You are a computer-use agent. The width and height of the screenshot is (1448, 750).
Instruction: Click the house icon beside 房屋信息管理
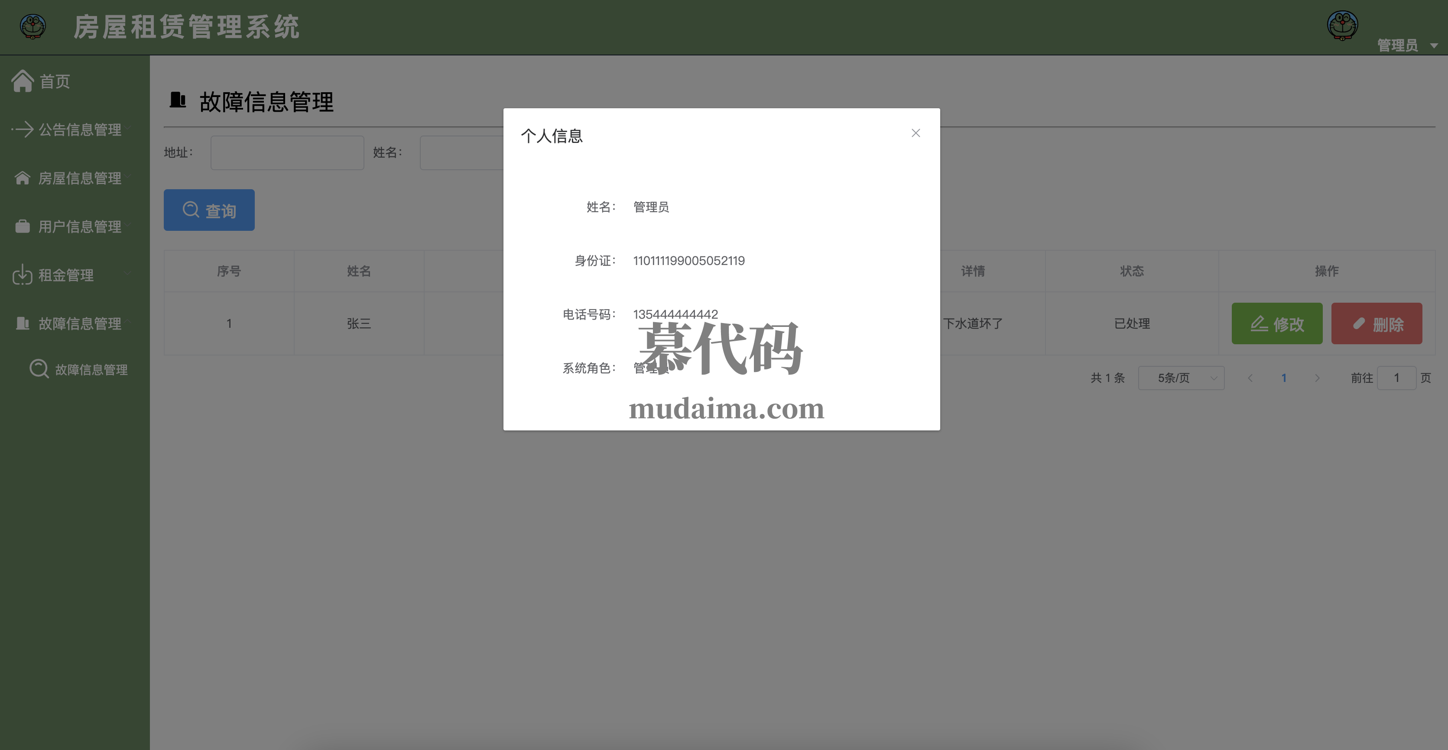(23, 178)
